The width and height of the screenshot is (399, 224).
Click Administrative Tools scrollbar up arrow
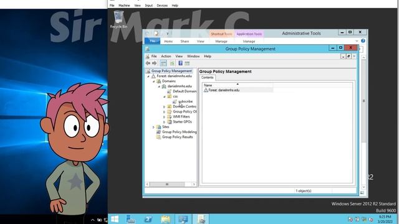[x=363, y=57]
